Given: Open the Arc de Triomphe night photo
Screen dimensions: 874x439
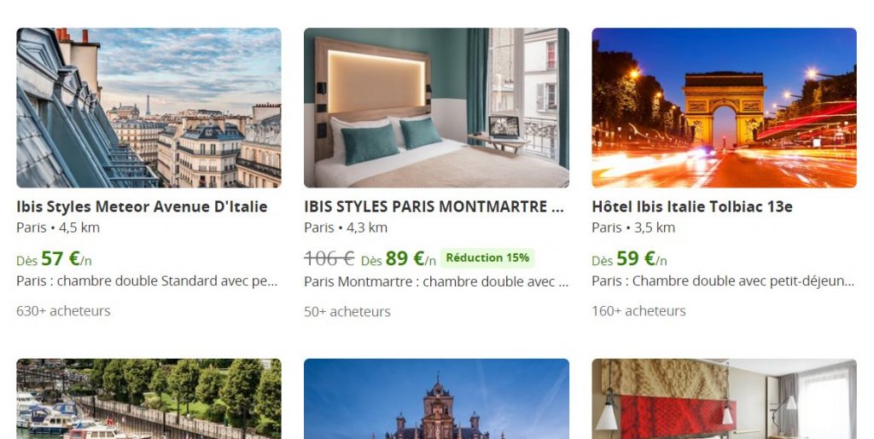Looking at the screenshot, I should point(724,108).
